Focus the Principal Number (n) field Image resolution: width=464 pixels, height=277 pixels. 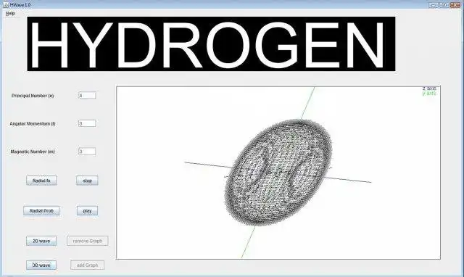(87, 95)
